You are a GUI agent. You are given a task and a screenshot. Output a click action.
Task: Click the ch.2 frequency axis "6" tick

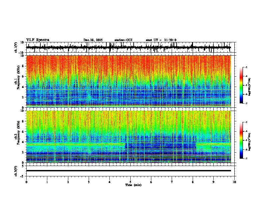(x=23, y=132)
